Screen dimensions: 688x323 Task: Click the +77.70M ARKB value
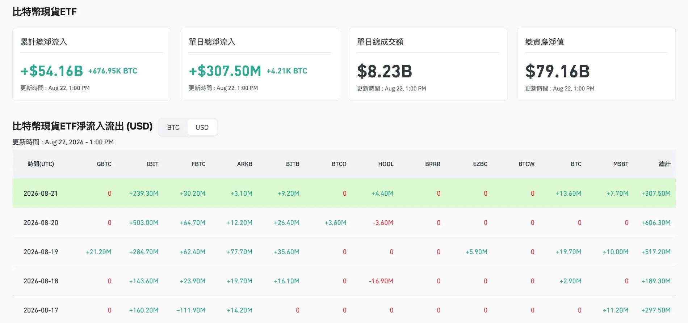coord(240,252)
